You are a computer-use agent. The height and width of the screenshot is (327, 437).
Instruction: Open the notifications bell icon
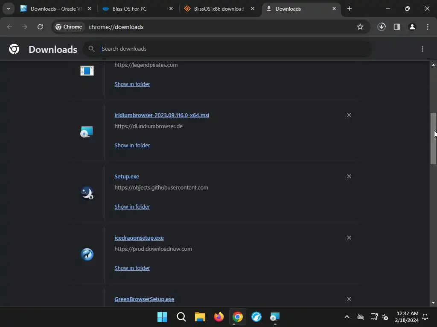coord(425,317)
